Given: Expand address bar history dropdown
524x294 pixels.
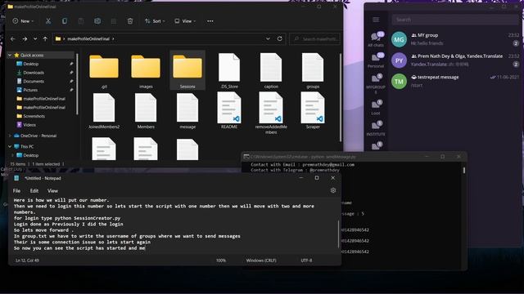Looking at the screenshot, I should [268, 38].
